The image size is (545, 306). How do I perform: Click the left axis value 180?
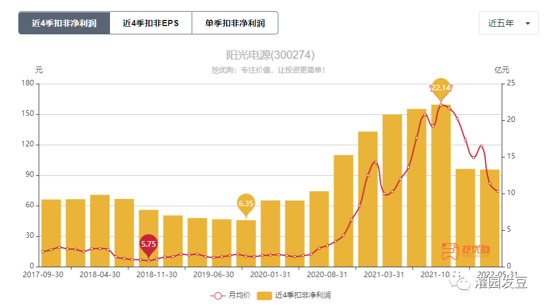[28, 83]
